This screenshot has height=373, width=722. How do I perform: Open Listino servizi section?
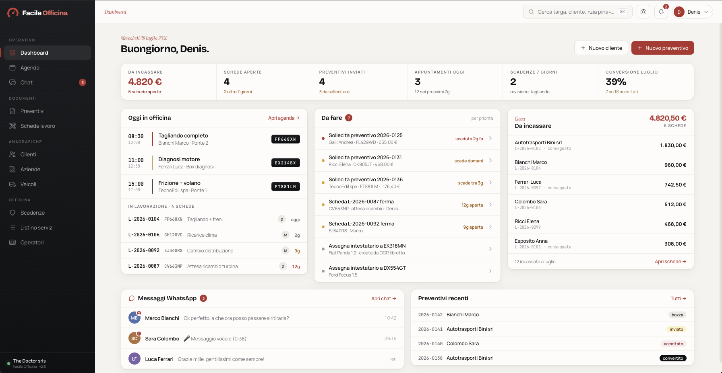tap(48, 227)
